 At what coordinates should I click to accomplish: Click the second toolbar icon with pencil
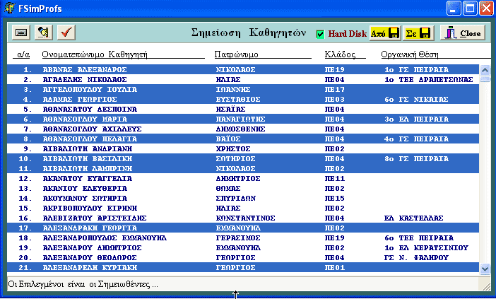44,33
